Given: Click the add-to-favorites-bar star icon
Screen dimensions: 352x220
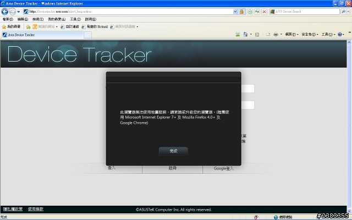Looking at the screenshot, I should tap(28, 27).
